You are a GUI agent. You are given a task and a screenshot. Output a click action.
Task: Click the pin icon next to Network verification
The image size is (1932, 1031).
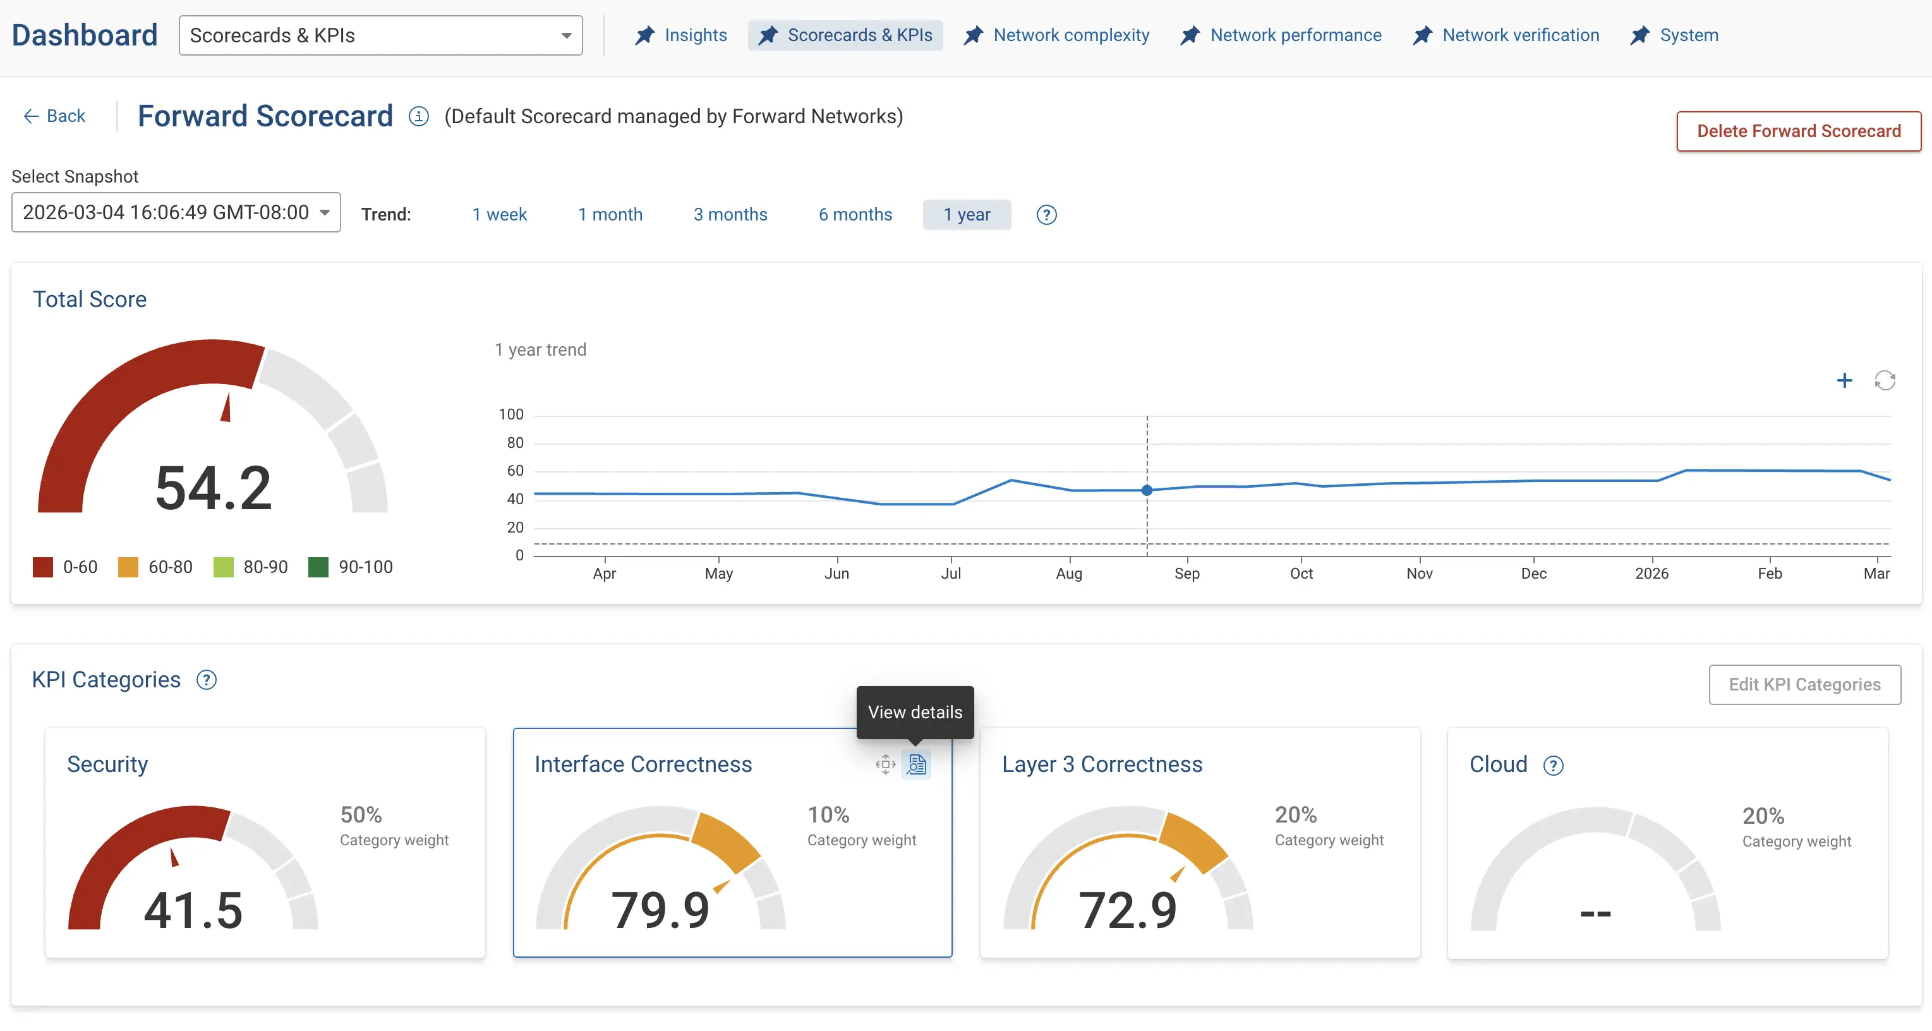tap(1422, 35)
